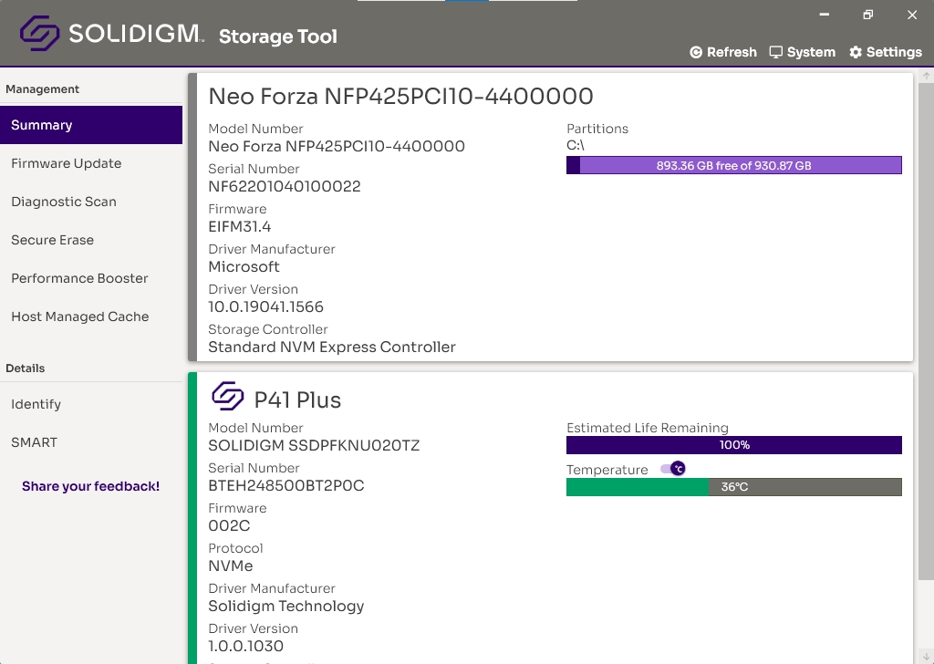
Task: Click the Share your feedback! link
Action: click(90, 486)
